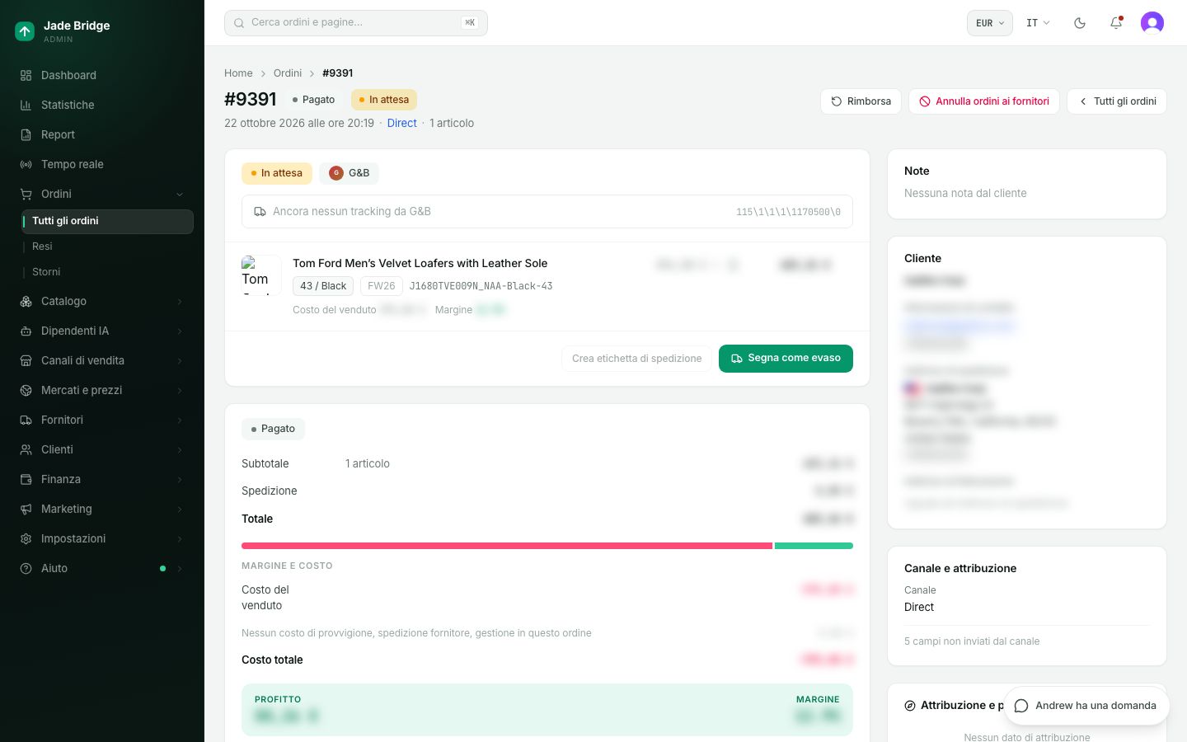Open the Storni submenu item

(107, 272)
